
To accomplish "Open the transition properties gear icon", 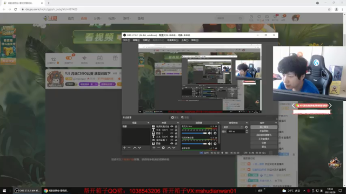I will [x=247, y=127].
